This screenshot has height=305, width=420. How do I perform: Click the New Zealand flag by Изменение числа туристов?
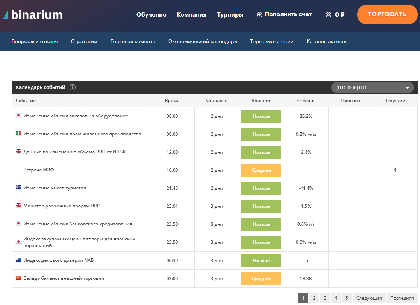18,188
